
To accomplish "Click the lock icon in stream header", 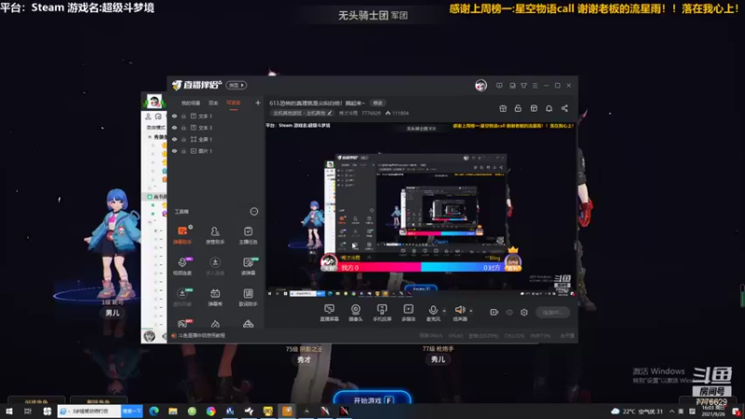I will (x=518, y=108).
